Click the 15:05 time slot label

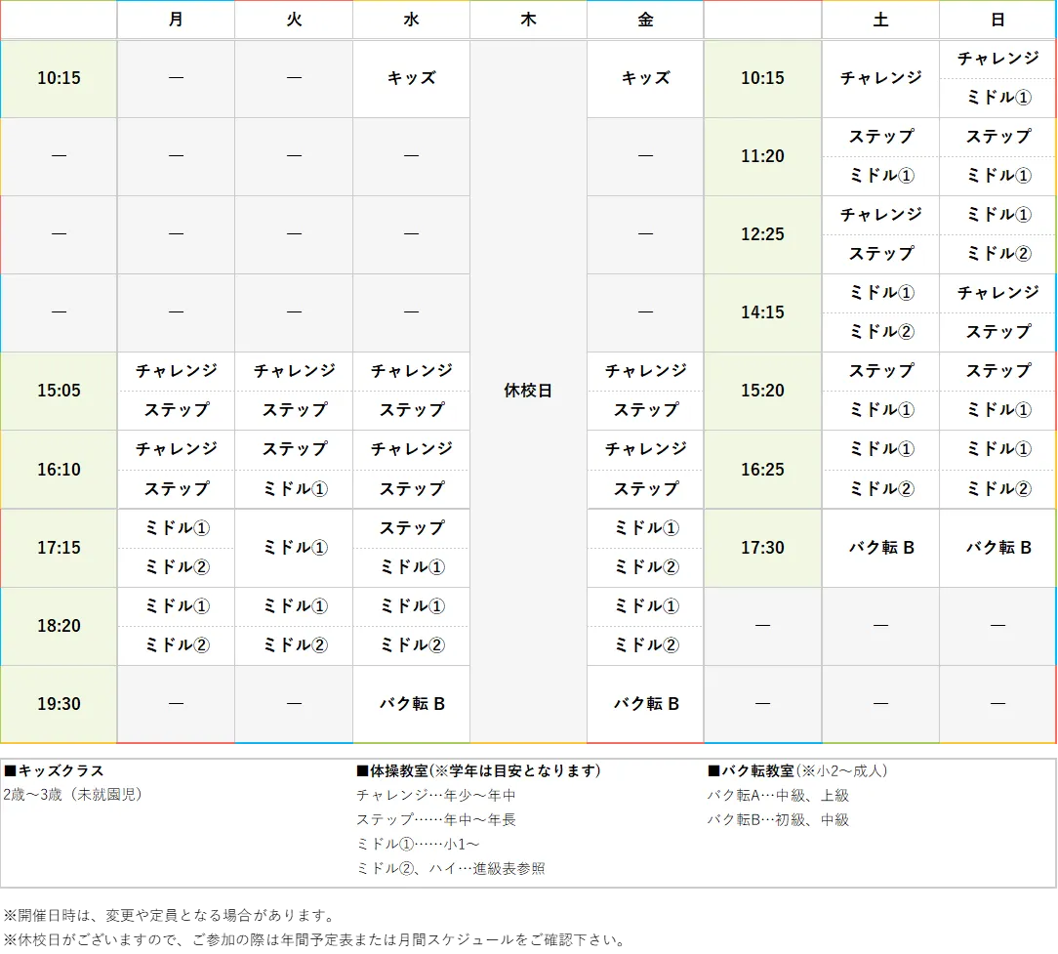(59, 391)
